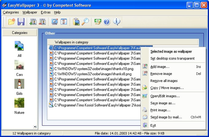The width and height of the screenshot is (209, 137).
Task: Choose Send image by mail... entry
Action: pyautogui.click(x=173, y=117)
